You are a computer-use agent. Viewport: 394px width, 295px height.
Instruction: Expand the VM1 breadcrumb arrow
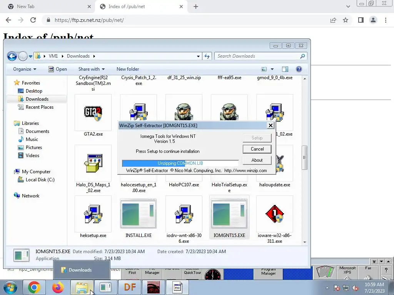pos(62,56)
